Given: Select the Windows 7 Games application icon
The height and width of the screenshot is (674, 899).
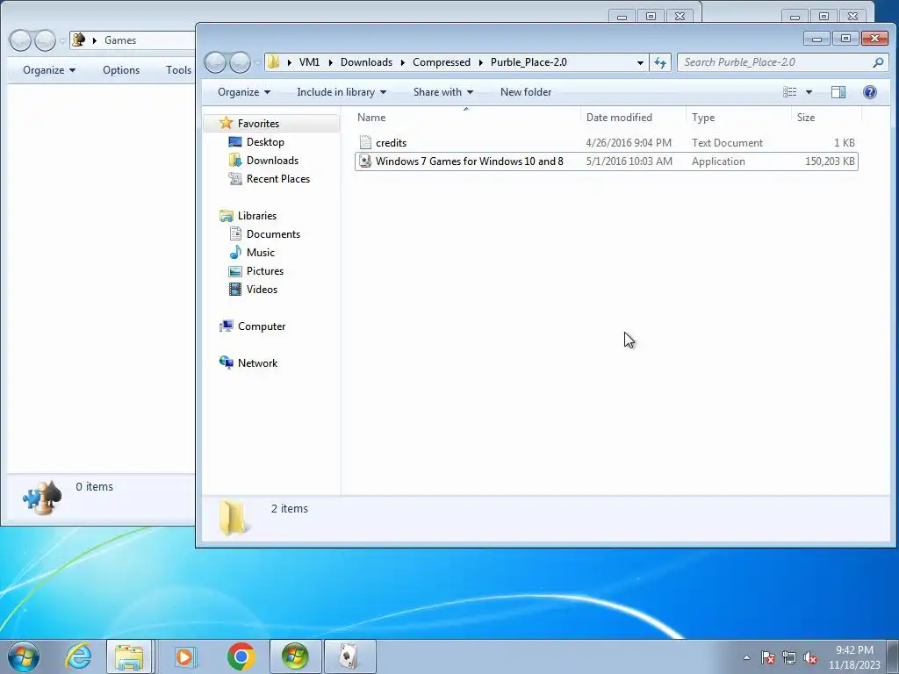Looking at the screenshot, I should [365, 161].
